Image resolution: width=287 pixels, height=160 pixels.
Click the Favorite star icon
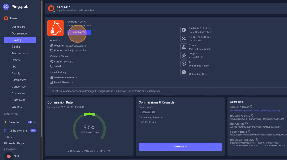point(6,122)
